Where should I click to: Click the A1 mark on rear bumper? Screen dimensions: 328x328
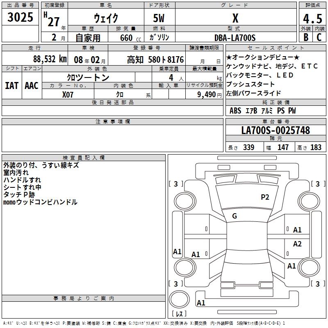(201, 303)
